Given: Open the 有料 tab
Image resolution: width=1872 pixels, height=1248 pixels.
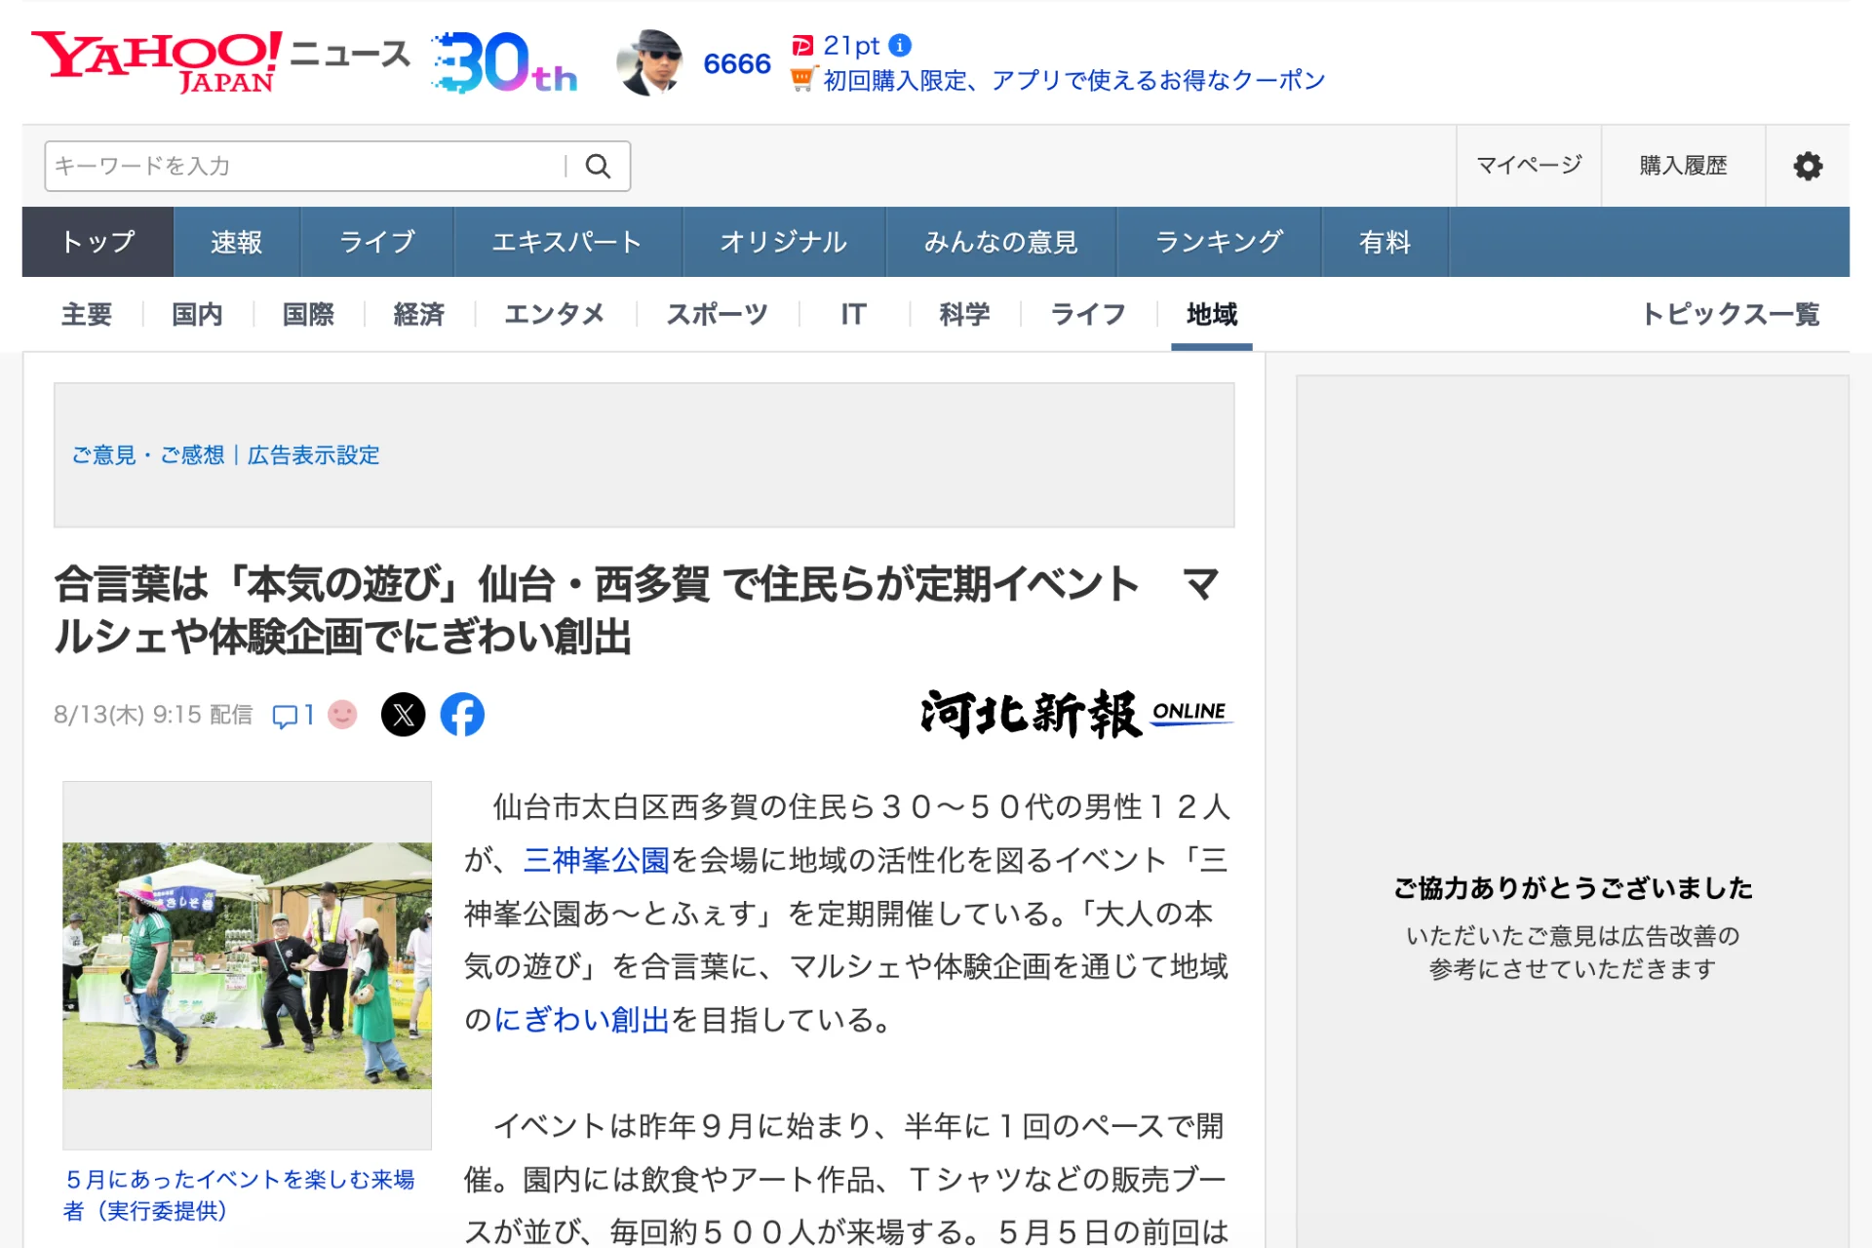Looking at the screenshot, I should 1385,242.
